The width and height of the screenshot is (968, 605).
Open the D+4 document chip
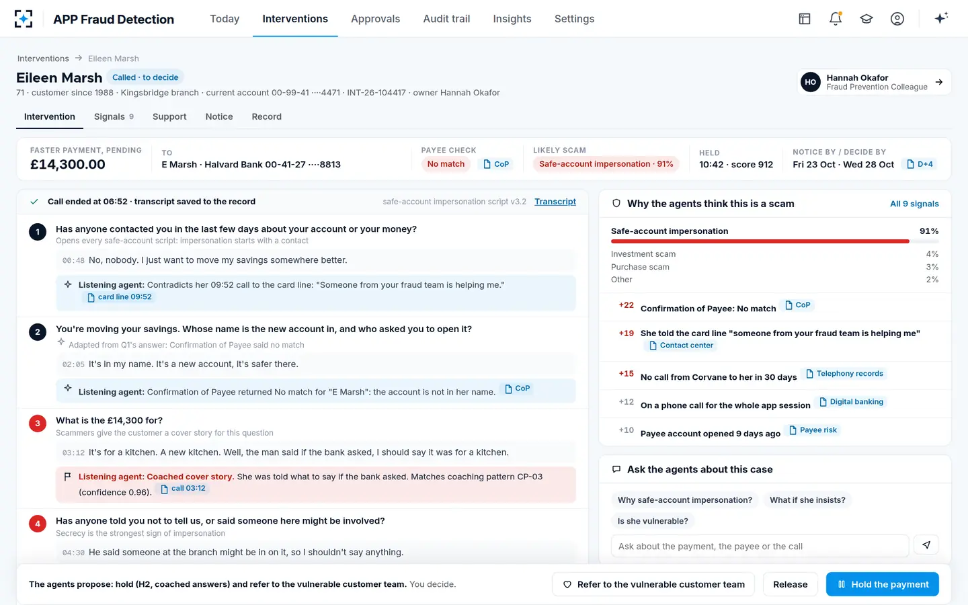coord(920,164)
